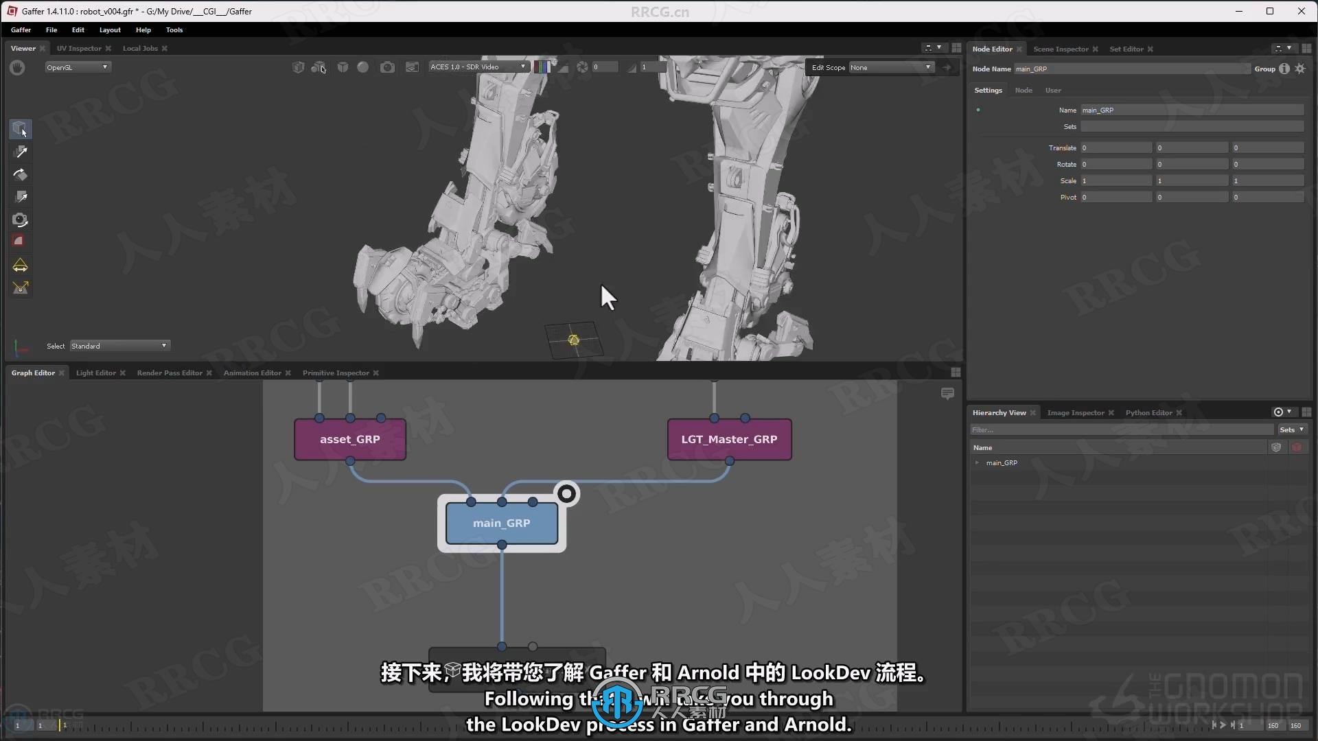1318x741 pixels.
Task: Select the main_GRP node in graph
Action: click(x=502, y=523)
